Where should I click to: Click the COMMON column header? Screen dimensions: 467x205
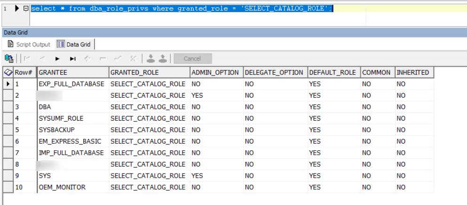coord(378,72)
